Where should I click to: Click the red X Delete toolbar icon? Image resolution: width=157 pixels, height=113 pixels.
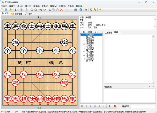point(61,10)
